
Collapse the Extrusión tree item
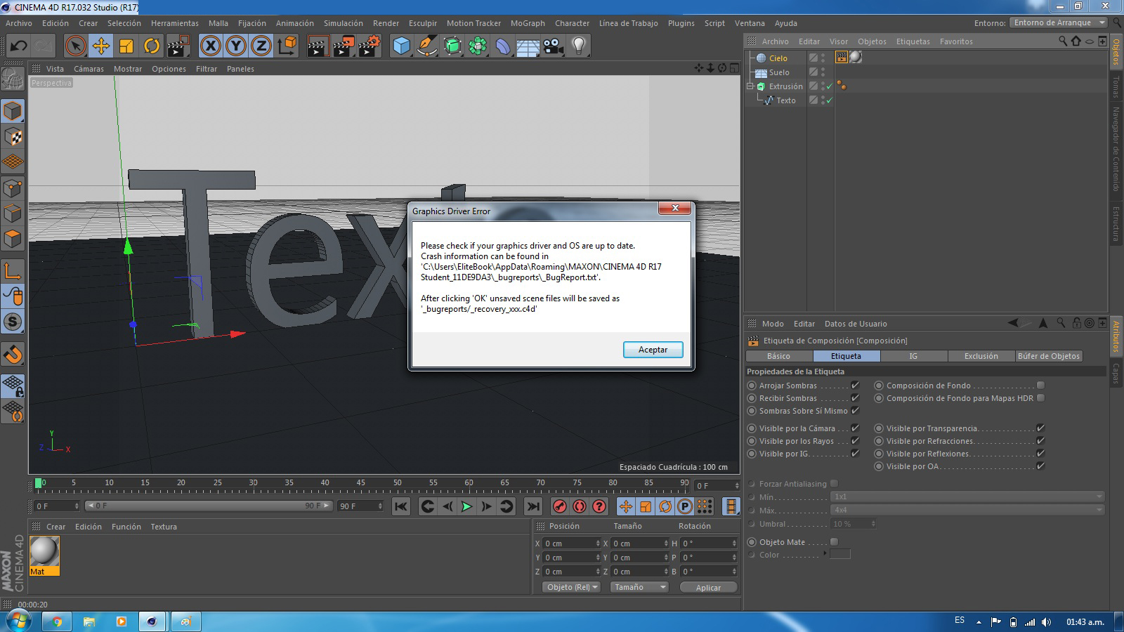(750, 86)
